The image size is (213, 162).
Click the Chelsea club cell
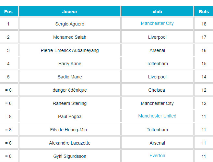tap(157, 90)
